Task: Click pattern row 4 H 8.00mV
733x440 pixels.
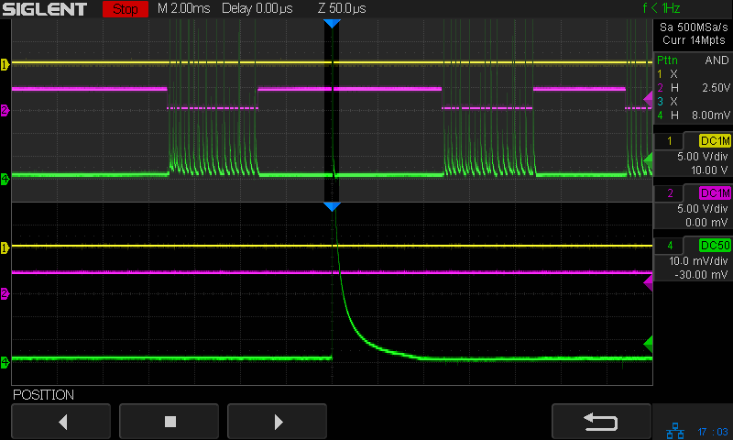Action: pos(694,115)
